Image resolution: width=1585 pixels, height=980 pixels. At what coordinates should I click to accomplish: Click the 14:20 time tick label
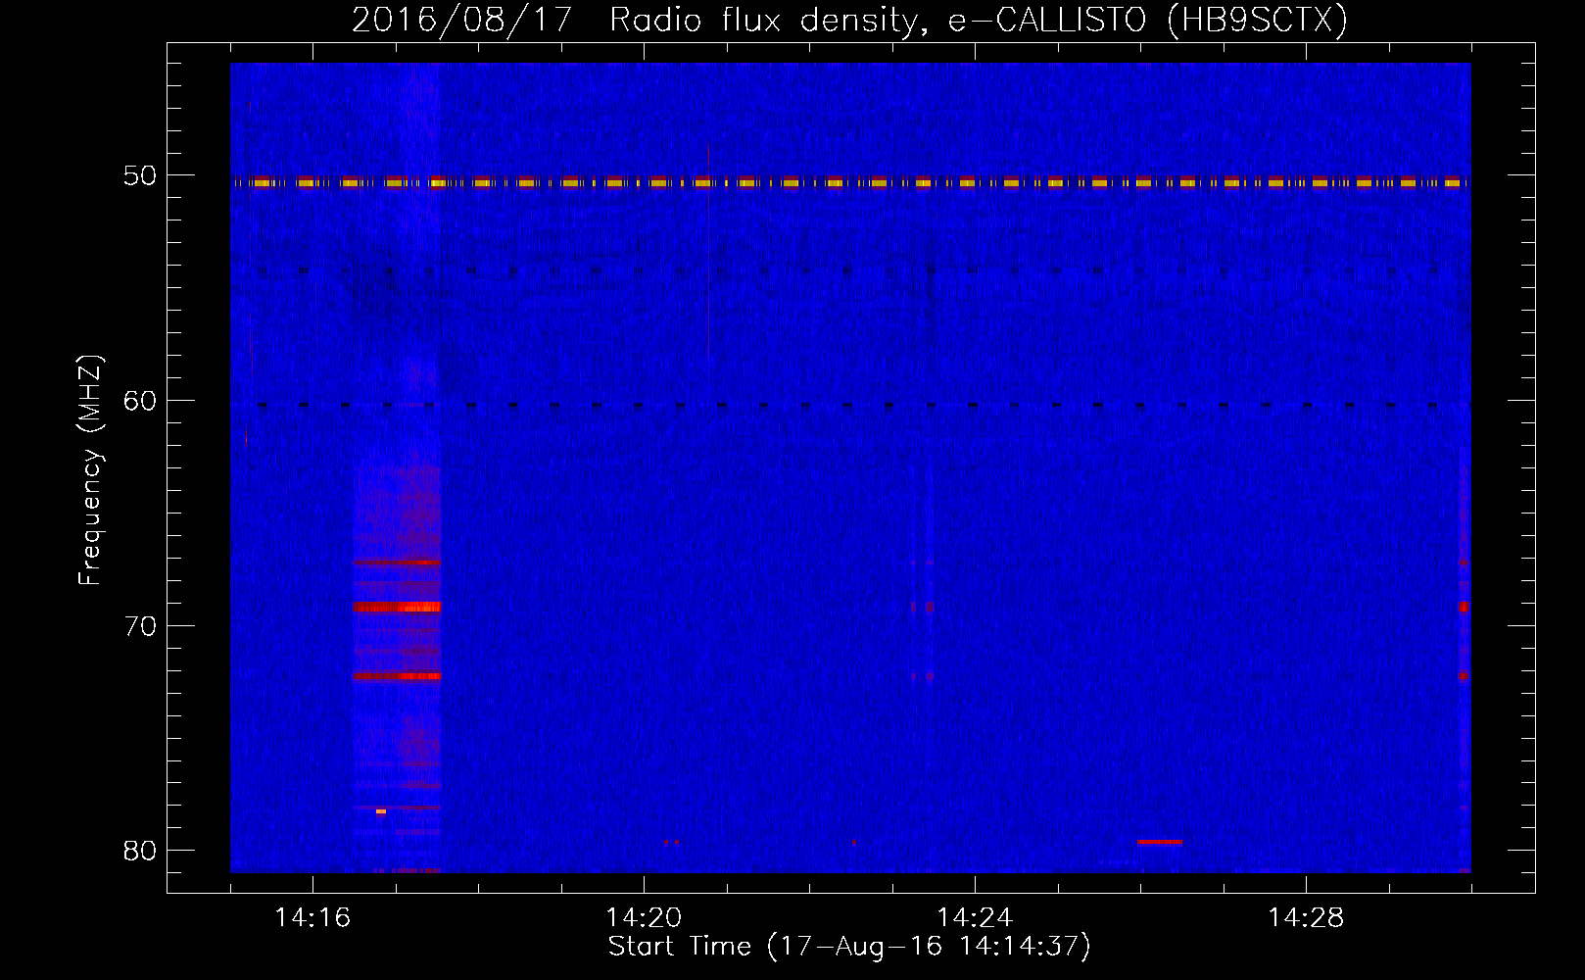(x=644, y=917)
